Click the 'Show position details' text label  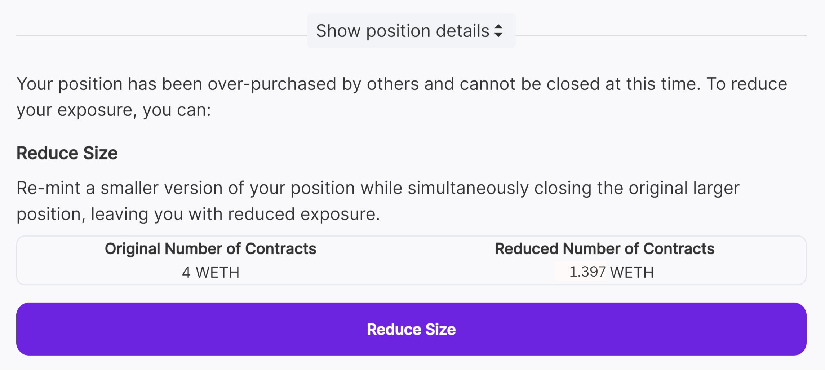click(x=402, y=31)
